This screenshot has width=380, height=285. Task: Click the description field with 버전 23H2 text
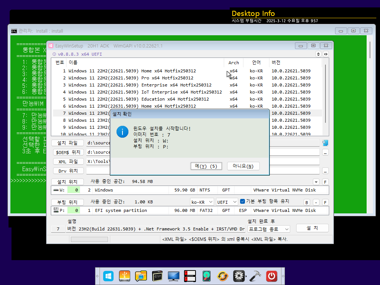tap(155, 229)
